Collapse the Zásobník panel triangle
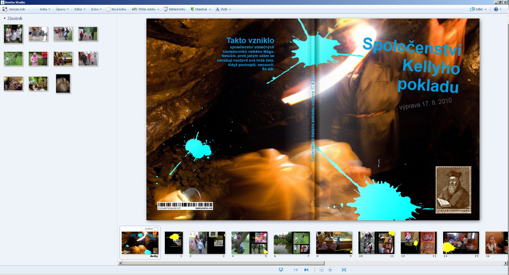The height and width of the screenshot is (275, 509). coord(4,18)
